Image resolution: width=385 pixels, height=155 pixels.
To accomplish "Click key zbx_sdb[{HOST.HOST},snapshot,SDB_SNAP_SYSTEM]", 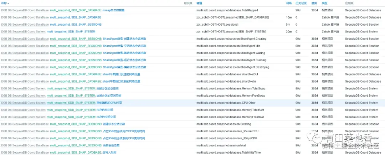I will click(x=231, y=32).
